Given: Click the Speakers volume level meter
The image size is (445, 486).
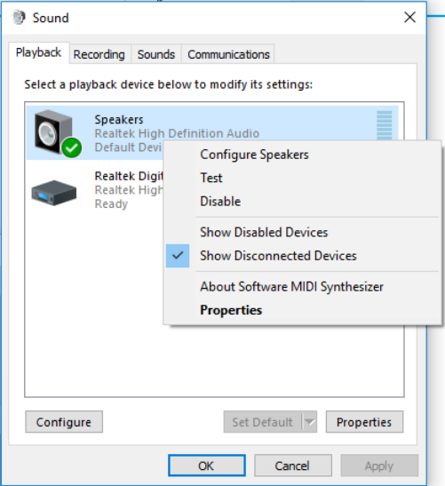Looking at the screenshot, I should (385, 125).
